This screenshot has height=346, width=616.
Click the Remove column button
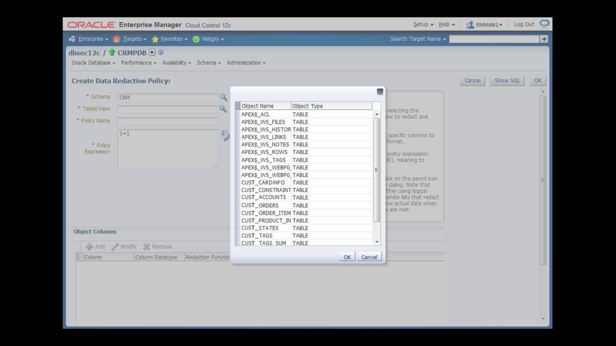tap(157, 247)
